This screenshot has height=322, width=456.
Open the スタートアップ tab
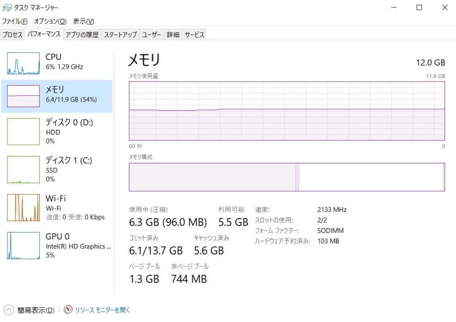(120, 35)
